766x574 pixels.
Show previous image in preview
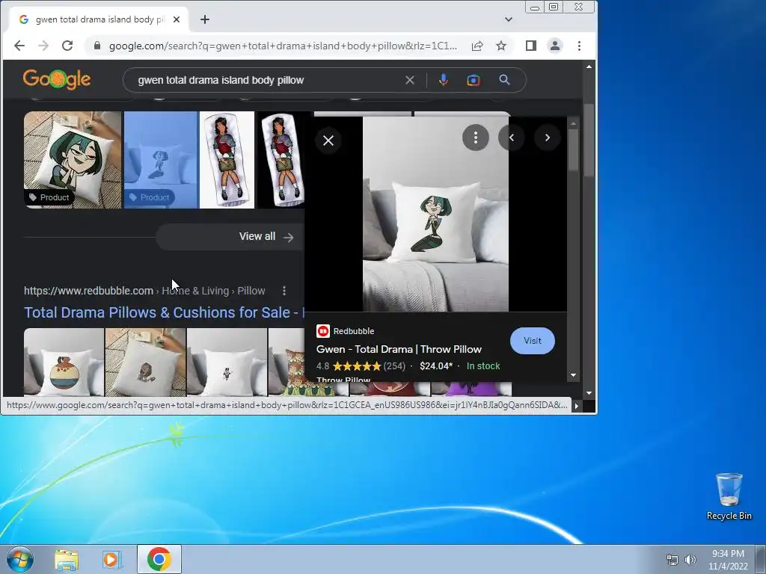512,138
